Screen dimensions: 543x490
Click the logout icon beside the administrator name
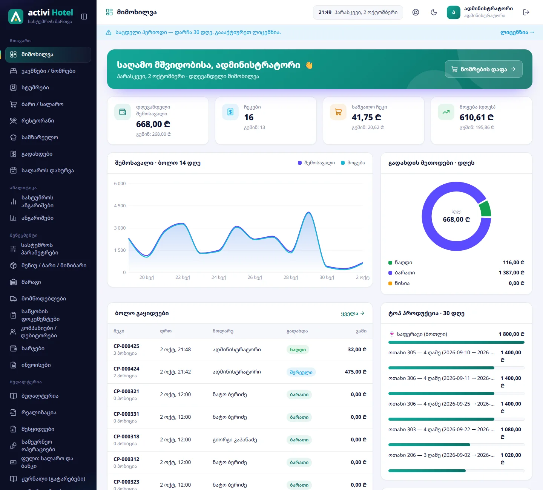pos(526,12)
